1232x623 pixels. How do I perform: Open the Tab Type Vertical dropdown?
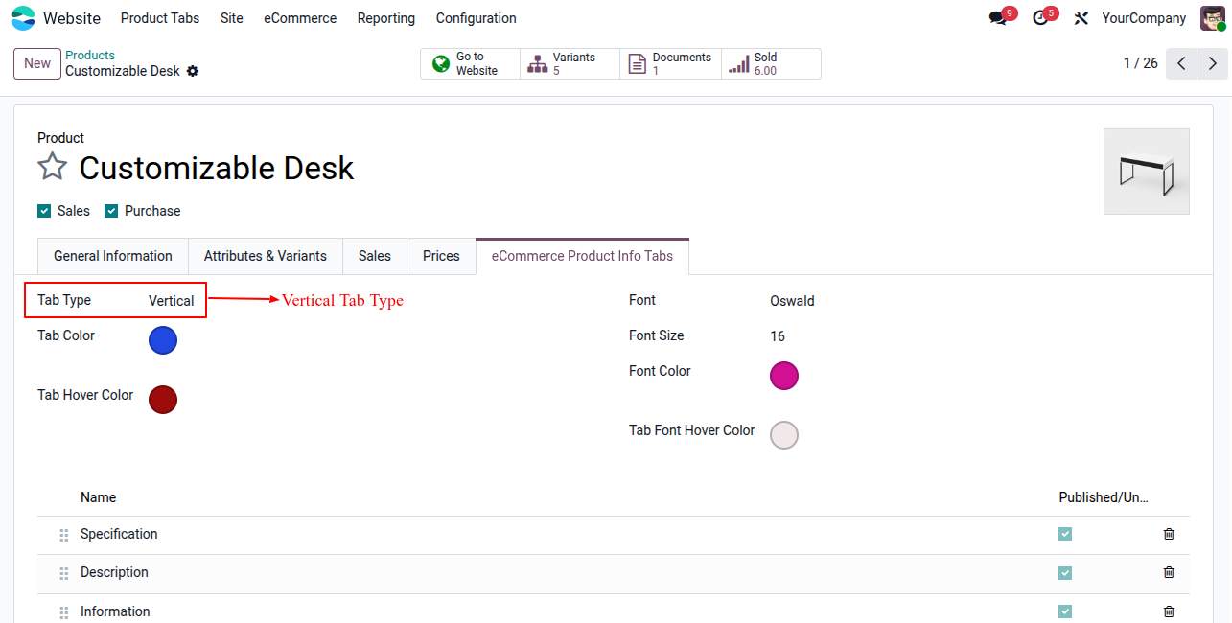[172, 301]
